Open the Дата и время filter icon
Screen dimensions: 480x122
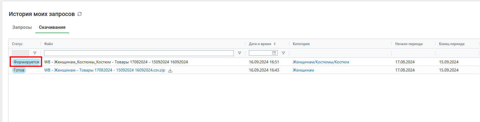pyautogui.click(x=283, y=53)
